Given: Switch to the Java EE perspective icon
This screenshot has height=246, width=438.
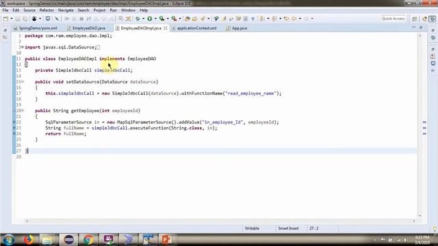Looking at the screenshot, I should coord(424,18).
